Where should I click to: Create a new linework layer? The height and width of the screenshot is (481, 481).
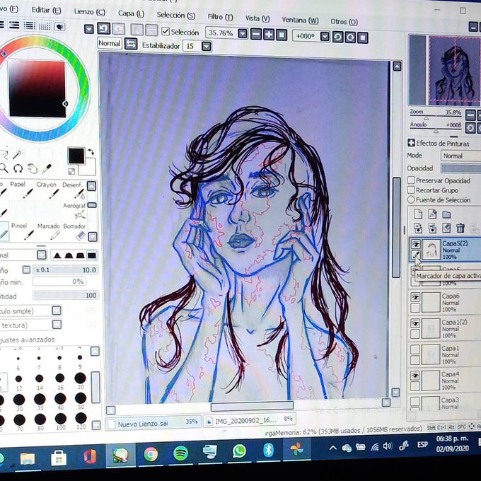tap(432, 214)
